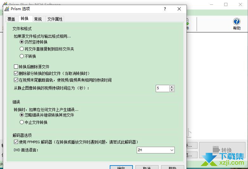Click the 取消 button in the dialog
The width and height of the screenshot is (248, 169).
(147, 167)
